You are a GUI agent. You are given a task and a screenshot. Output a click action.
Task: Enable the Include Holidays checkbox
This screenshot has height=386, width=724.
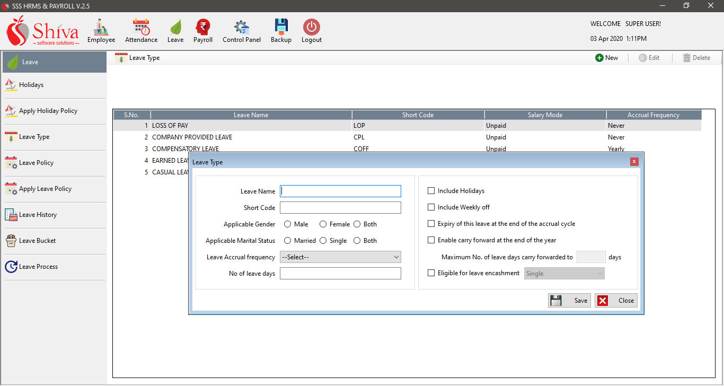click(x=431, y=191)
